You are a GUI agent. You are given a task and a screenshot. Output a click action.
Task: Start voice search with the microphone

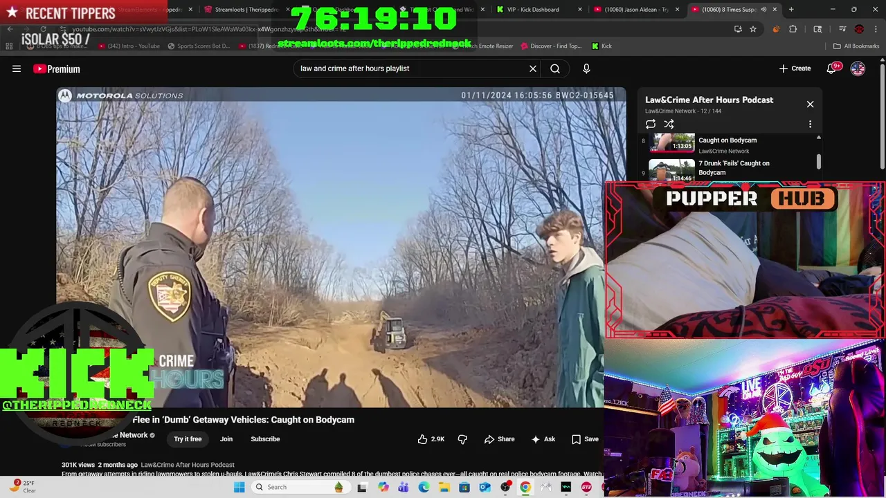(586, 68)
